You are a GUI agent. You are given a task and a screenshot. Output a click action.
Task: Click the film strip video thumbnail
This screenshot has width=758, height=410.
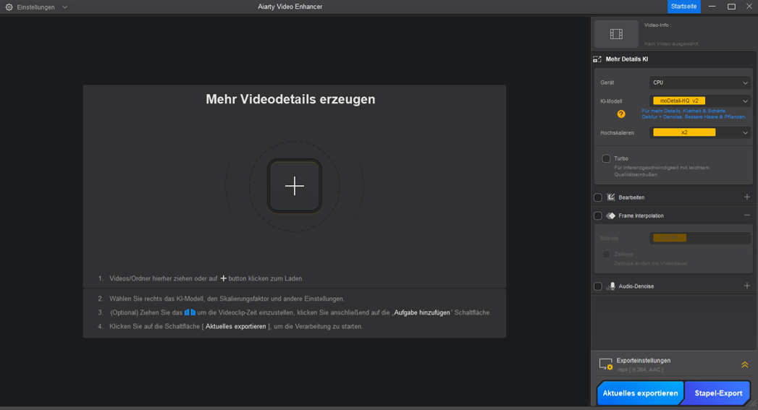coord(616,34)
